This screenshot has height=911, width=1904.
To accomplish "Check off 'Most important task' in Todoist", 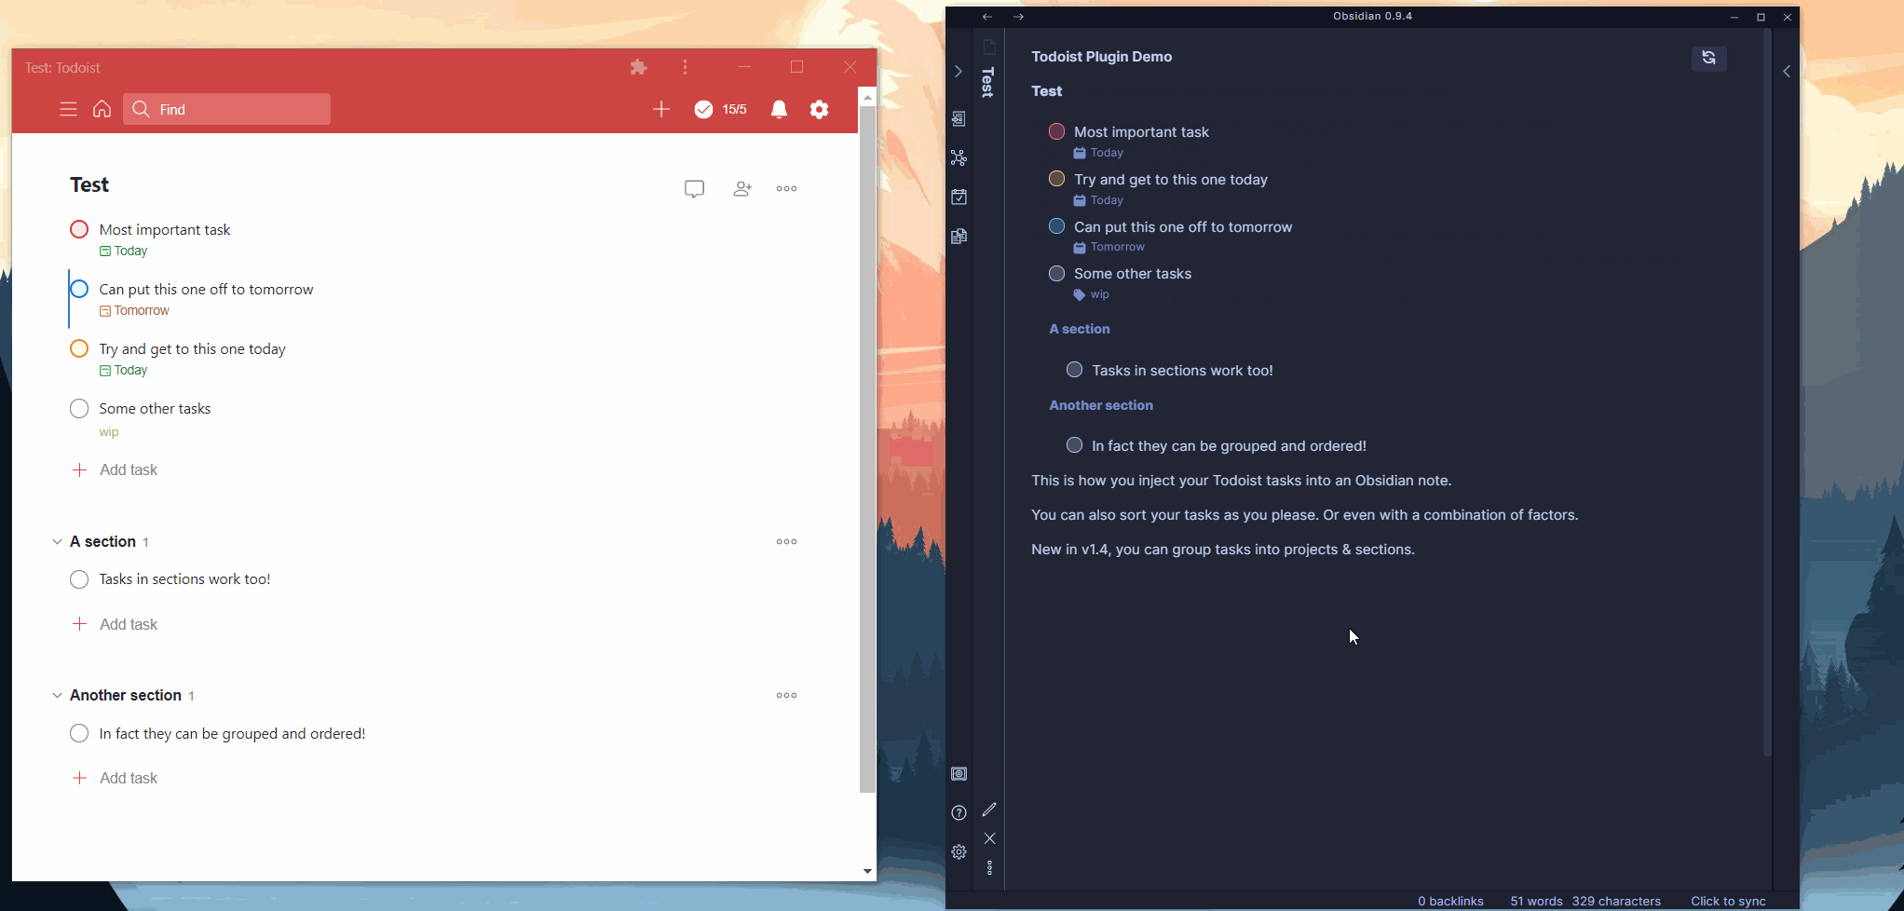I will [79, 229].
